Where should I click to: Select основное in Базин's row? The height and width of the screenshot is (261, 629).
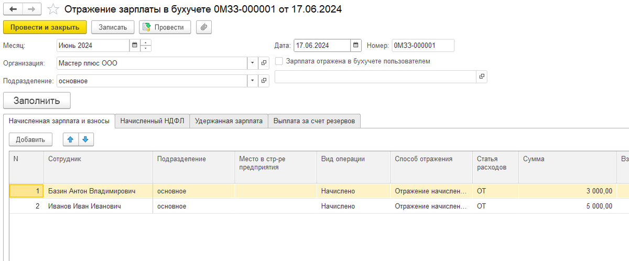pos(194,191)
